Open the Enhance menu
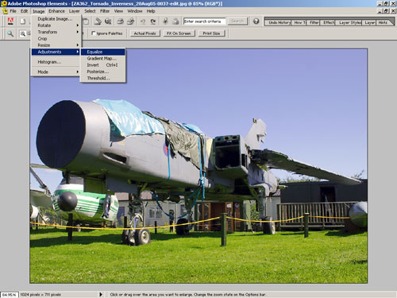This screenshot has width=397, height=298. click(x=56, y=11)
